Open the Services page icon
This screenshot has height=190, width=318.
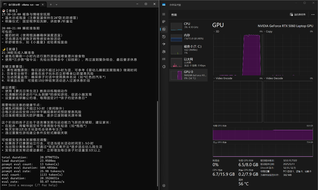(164, 67)
